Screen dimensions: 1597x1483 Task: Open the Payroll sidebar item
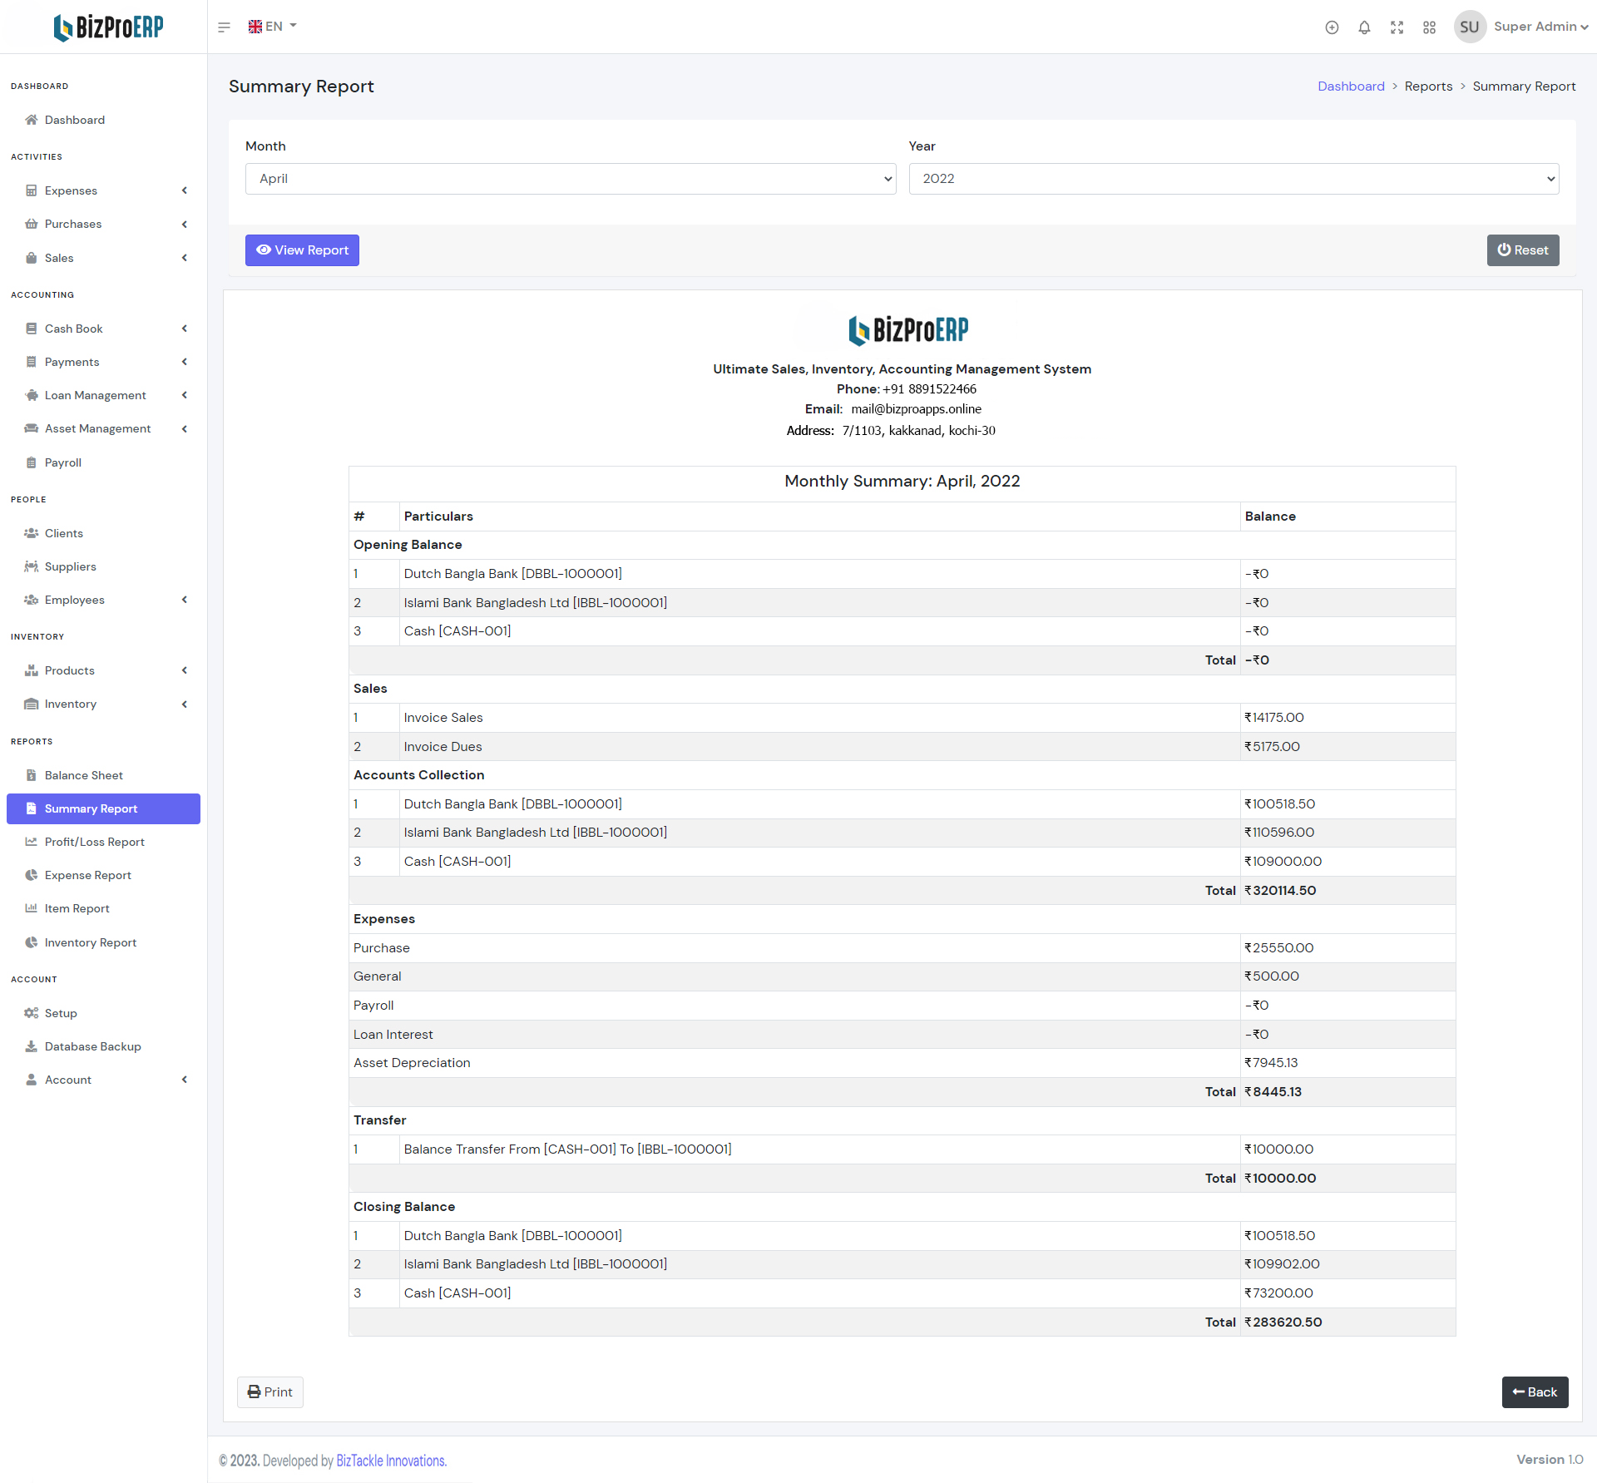[x=63, y=462]
